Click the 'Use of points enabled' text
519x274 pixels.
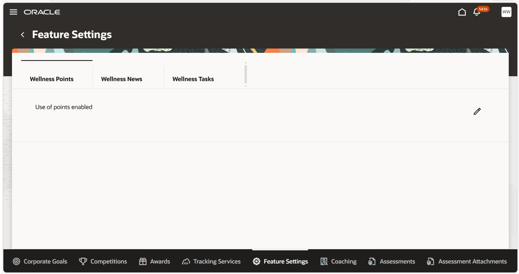pyautogui.click(x=64, y=107)
